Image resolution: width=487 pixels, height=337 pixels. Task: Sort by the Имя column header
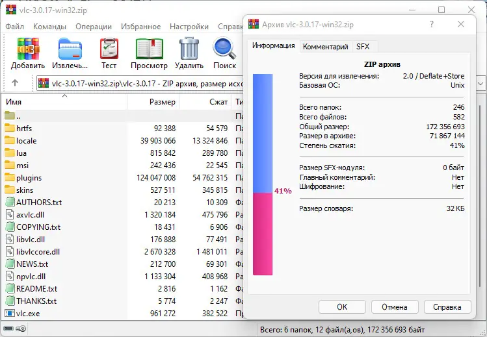(64, 102)
